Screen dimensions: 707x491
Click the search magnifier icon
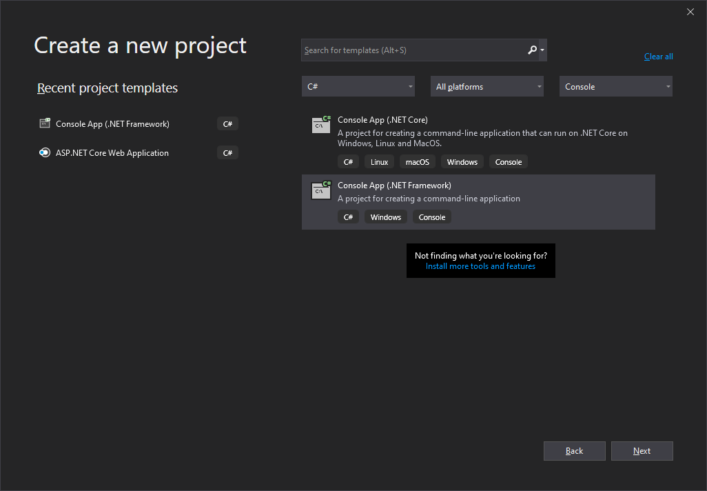click(532, 50)
